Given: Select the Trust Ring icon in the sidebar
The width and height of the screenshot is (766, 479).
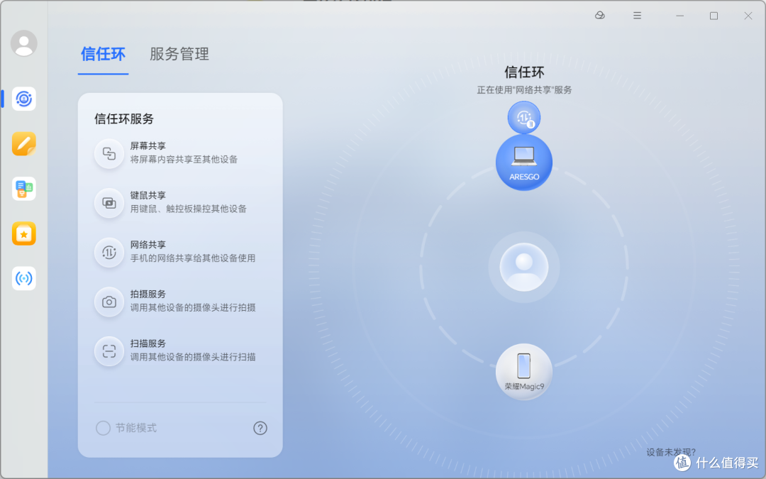Looking at the screenshot, I should tap(24, 99).
